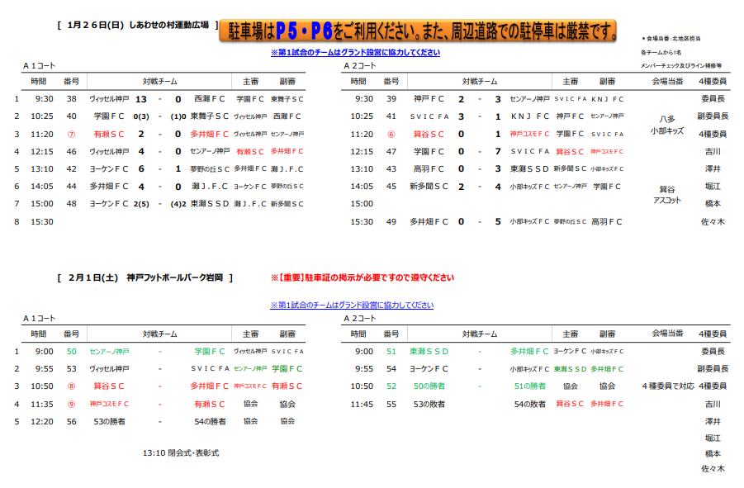The width and height of the screenshot is (744, 488).
Task: Open the ground setup link in the February 1 section
Action: pos(352,305)
